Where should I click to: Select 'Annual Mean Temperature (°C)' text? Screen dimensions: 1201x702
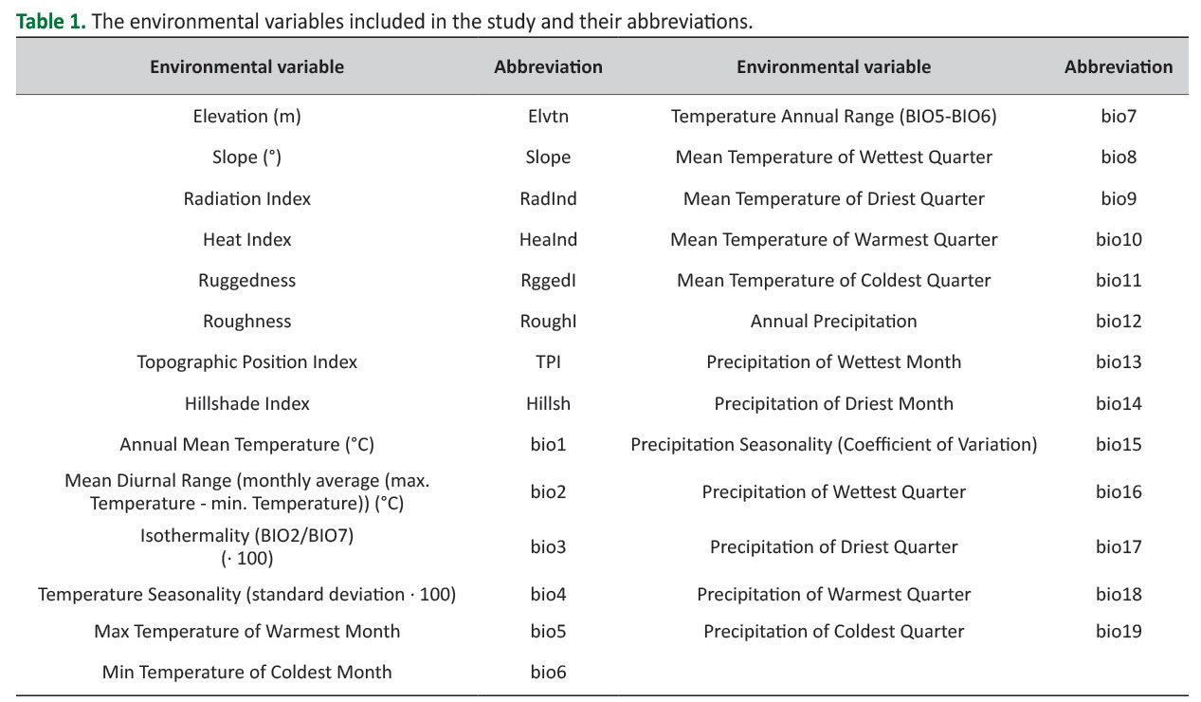(246, 444)
